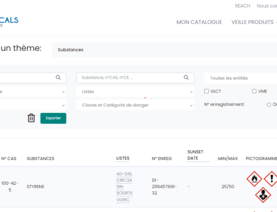The height and width of the screenshot is (212, 277).
Task: Click registration number 01-2119457861-32
Action: point(164,187)
